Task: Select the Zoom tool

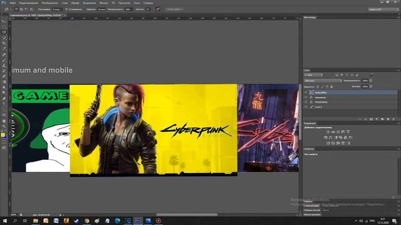Action: (x=4, y=126)
